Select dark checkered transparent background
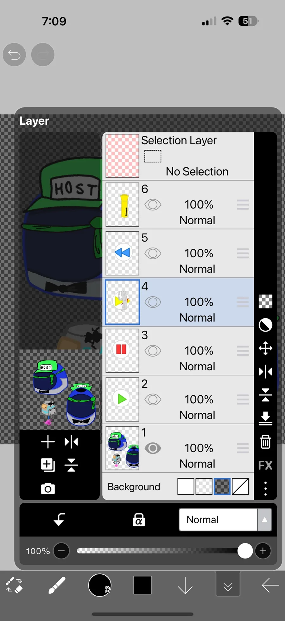Screen dimensions: 285x621 pos(222,486)
